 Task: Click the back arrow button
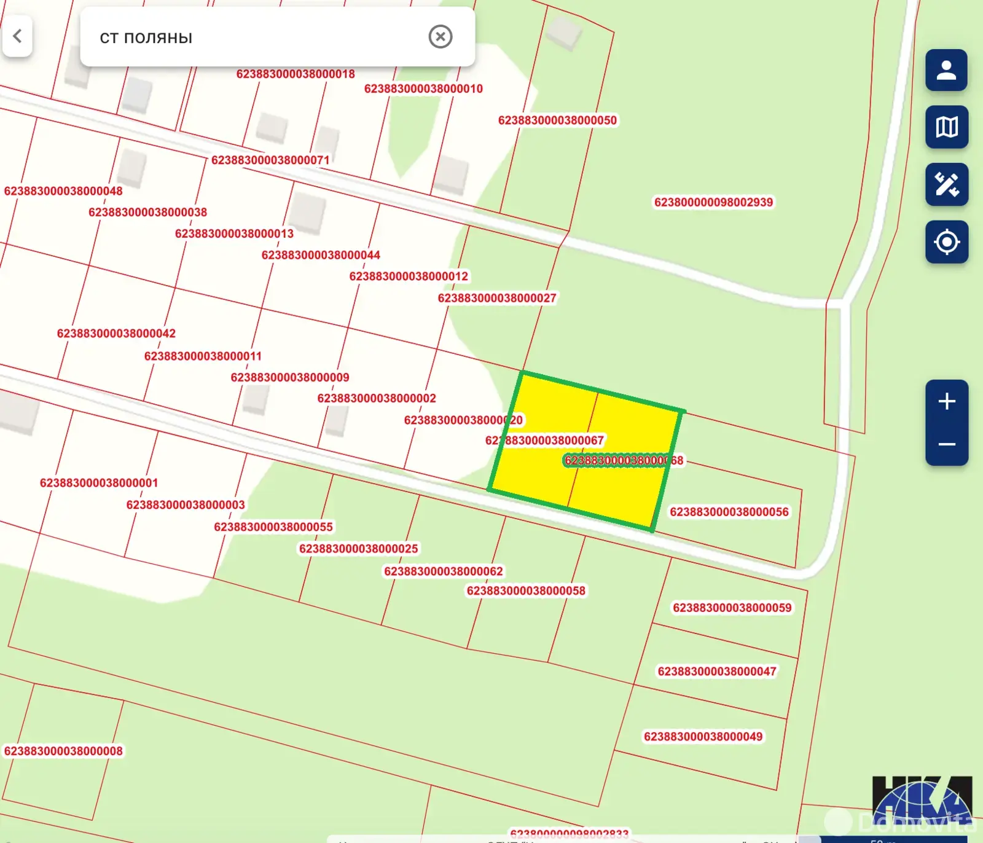pos(17,36)
